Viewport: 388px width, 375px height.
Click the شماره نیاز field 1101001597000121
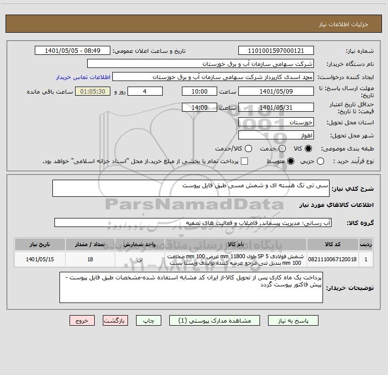coord(276,51)
